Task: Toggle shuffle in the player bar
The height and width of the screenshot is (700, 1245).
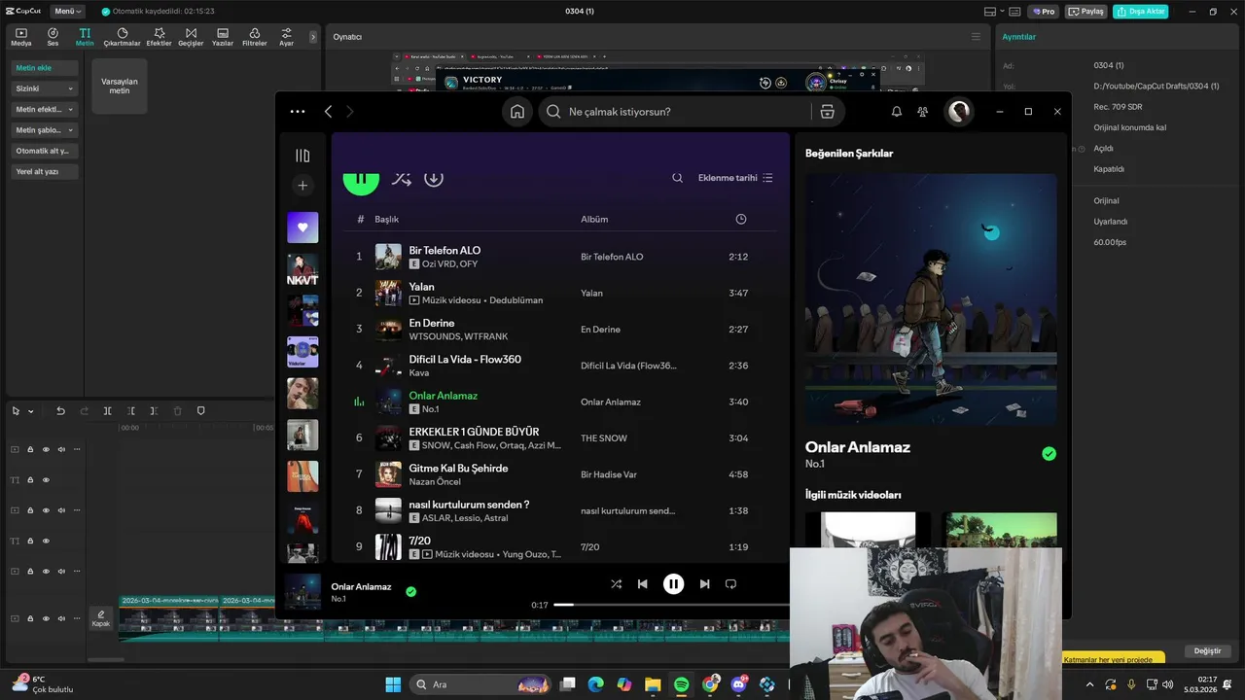Action: pyautogui.click(x=616, y=584)
